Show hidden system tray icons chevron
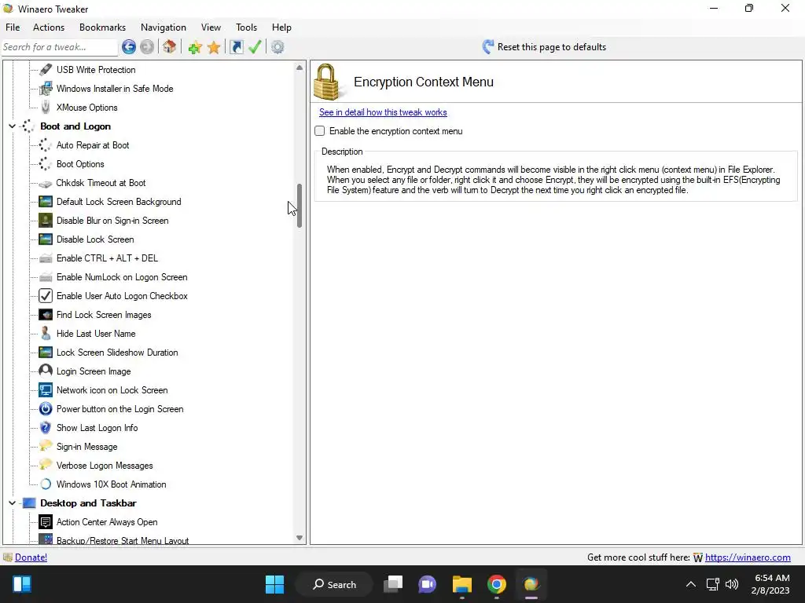Image resolution: width=805 pixels, height=603 pixels. pos(691,584)
